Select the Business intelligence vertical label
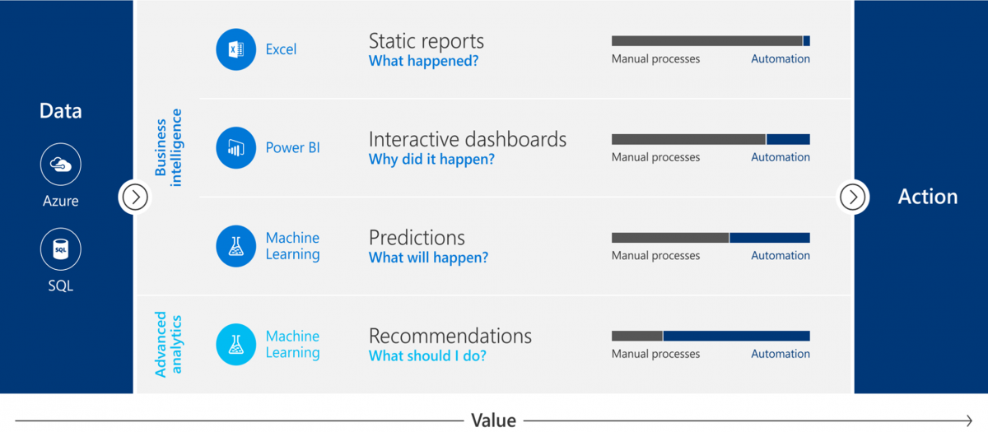 point(169,148)
